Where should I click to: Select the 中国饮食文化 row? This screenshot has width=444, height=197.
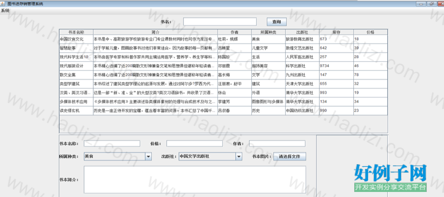[x=224, y=39]
